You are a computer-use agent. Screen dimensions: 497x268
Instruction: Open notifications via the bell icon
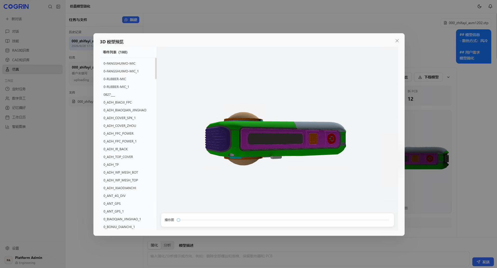tap(490, 6)
